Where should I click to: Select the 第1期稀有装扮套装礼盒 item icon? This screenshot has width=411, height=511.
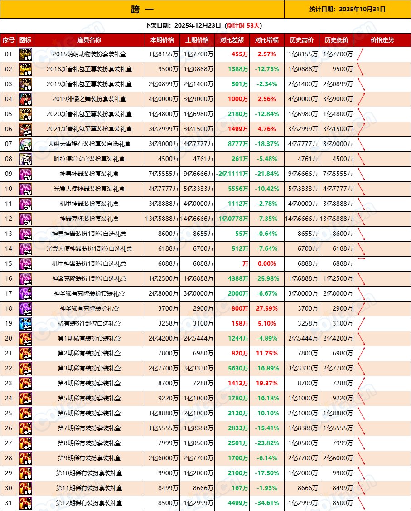26,338
